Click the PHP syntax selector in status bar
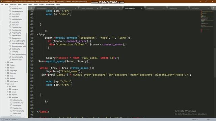Viewport: 216px width, 121px height. [208, 120]
